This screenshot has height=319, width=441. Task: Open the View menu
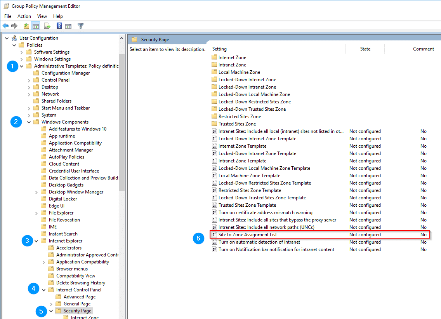[x=42, y=16]
